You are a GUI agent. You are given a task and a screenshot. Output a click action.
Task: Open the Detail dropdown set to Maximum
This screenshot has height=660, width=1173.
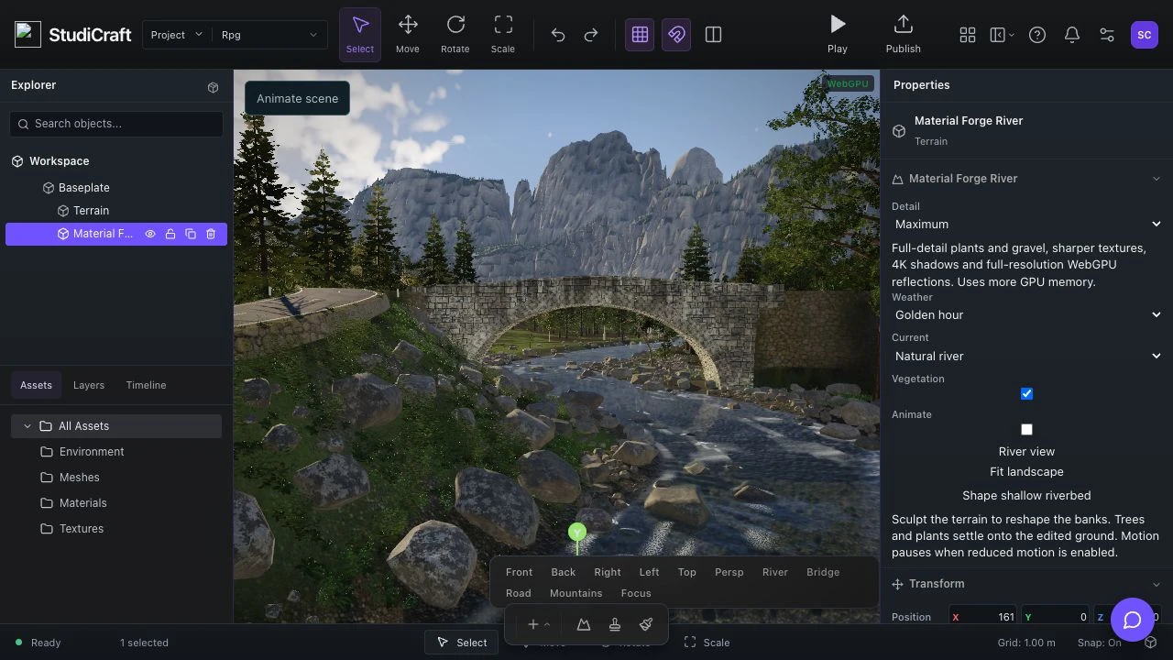coord(1026,224)
